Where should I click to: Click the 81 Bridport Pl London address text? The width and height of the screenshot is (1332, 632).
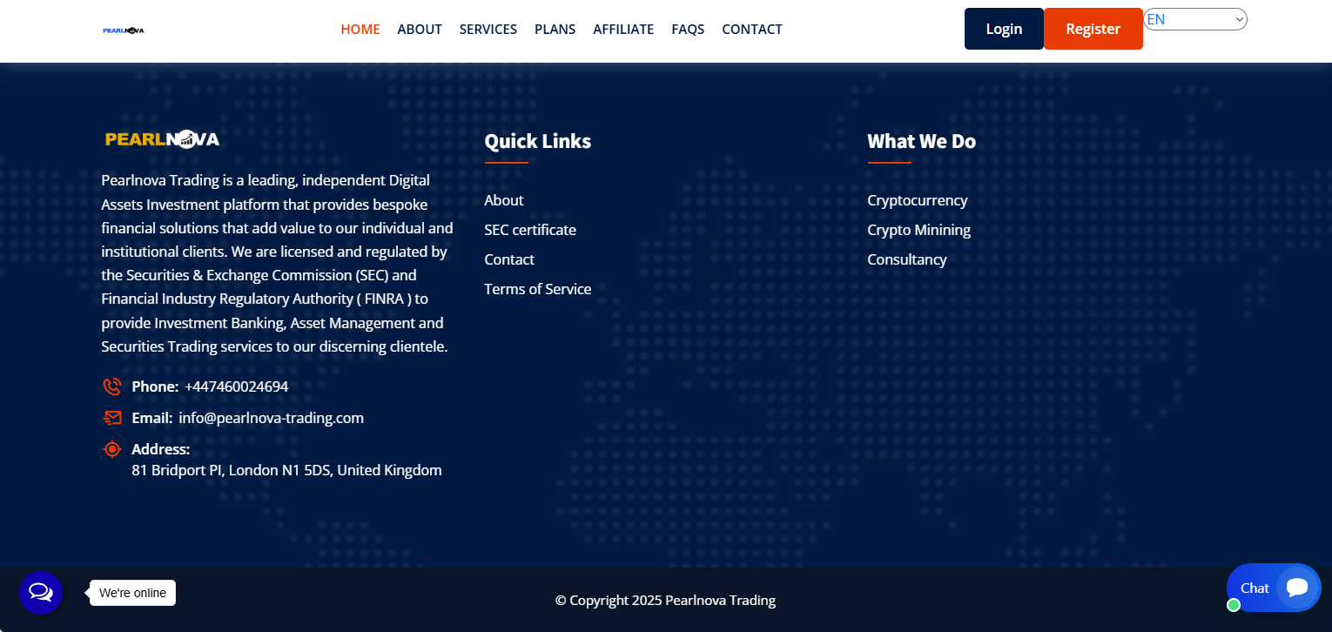[x=286, y=470]
